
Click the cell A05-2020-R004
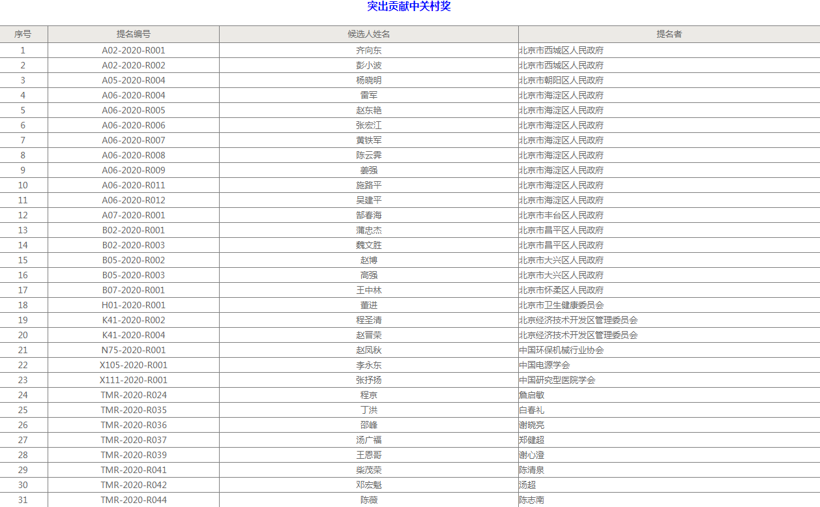point(134,80)
